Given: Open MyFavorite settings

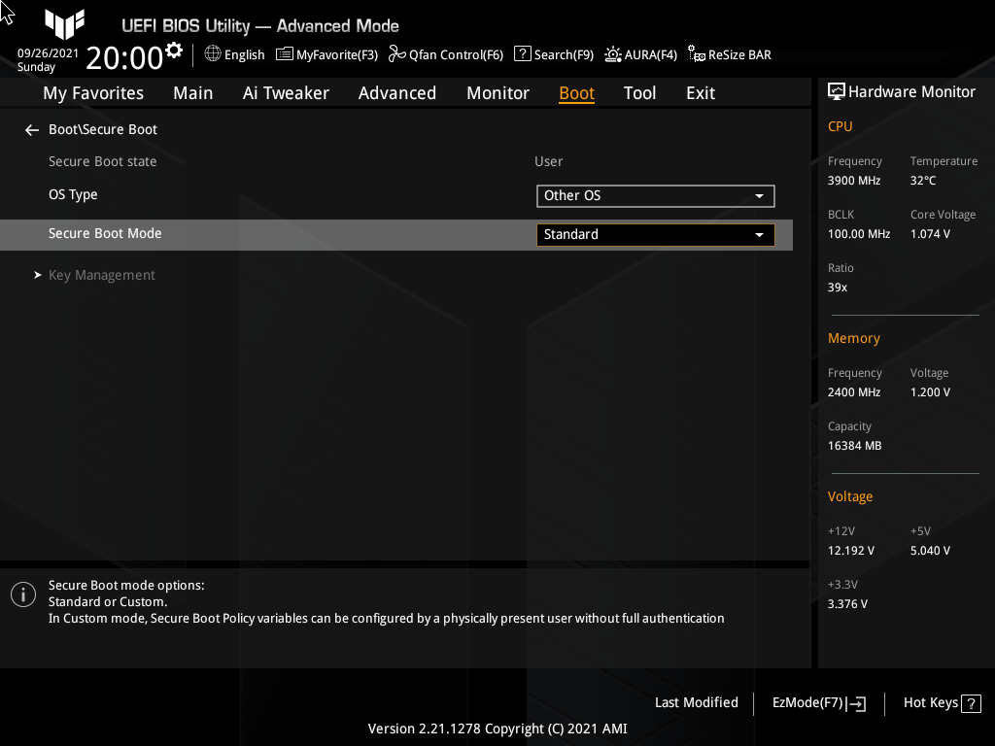Looking at the screenshot, I should [326, 54].
